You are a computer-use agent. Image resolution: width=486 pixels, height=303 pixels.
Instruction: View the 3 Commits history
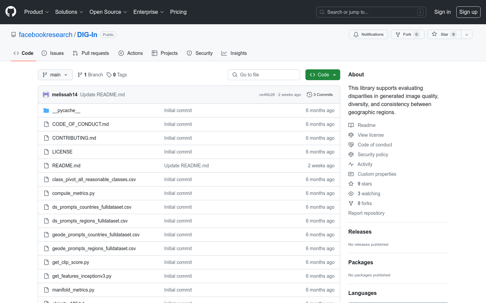320,95
